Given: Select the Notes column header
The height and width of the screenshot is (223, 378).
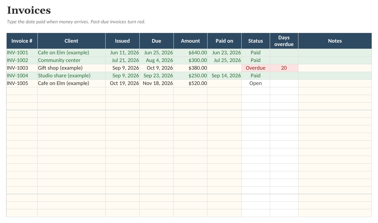Looking at the screenshot, I should [x=335, y=41].
